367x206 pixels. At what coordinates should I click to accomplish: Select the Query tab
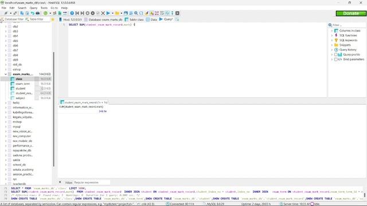coord(166,19)
